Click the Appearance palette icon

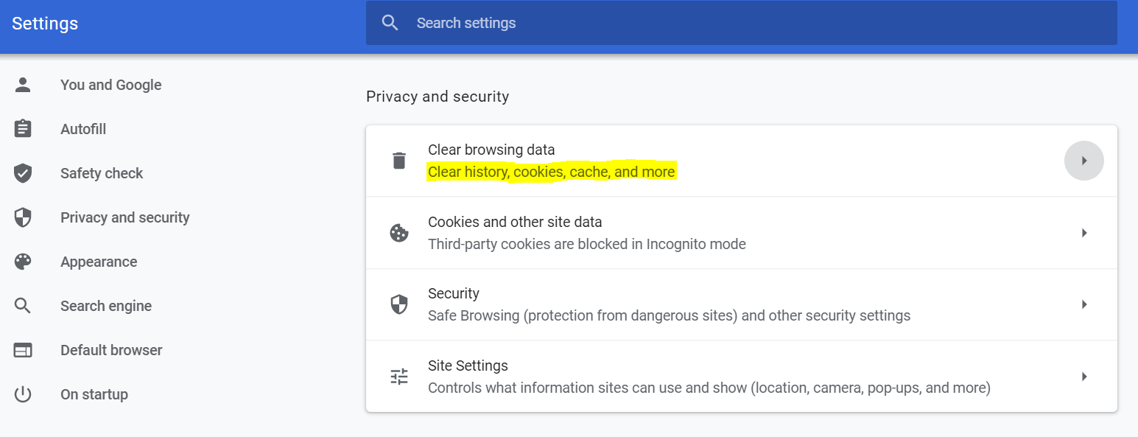tap(23, 262)
